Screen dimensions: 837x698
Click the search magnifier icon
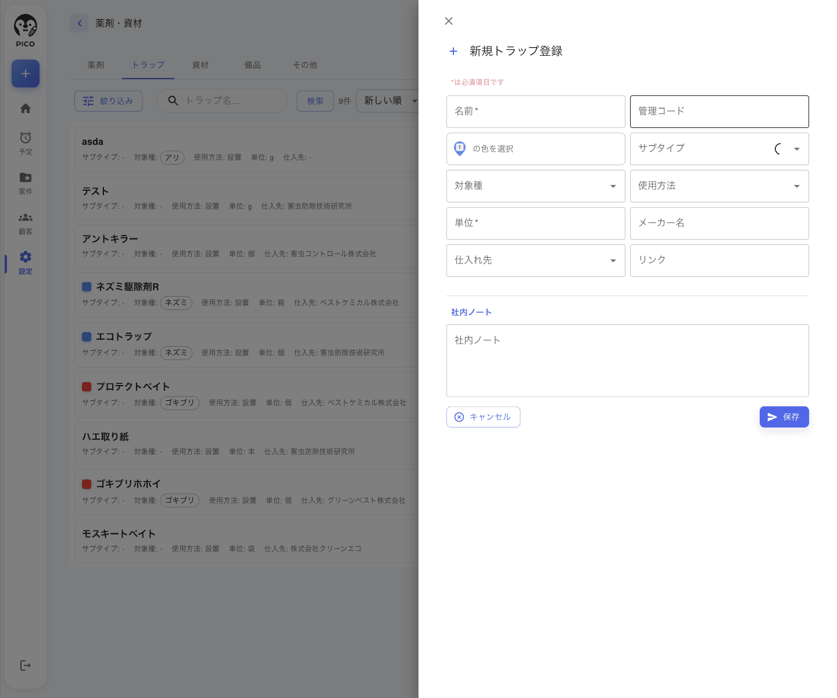point(173,101)
